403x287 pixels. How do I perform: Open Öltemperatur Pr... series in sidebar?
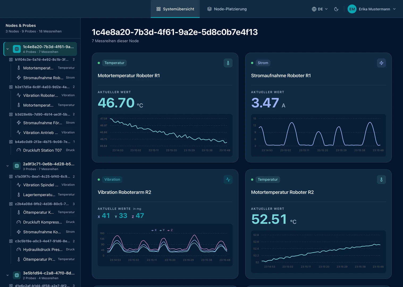(x=45, y=259)
